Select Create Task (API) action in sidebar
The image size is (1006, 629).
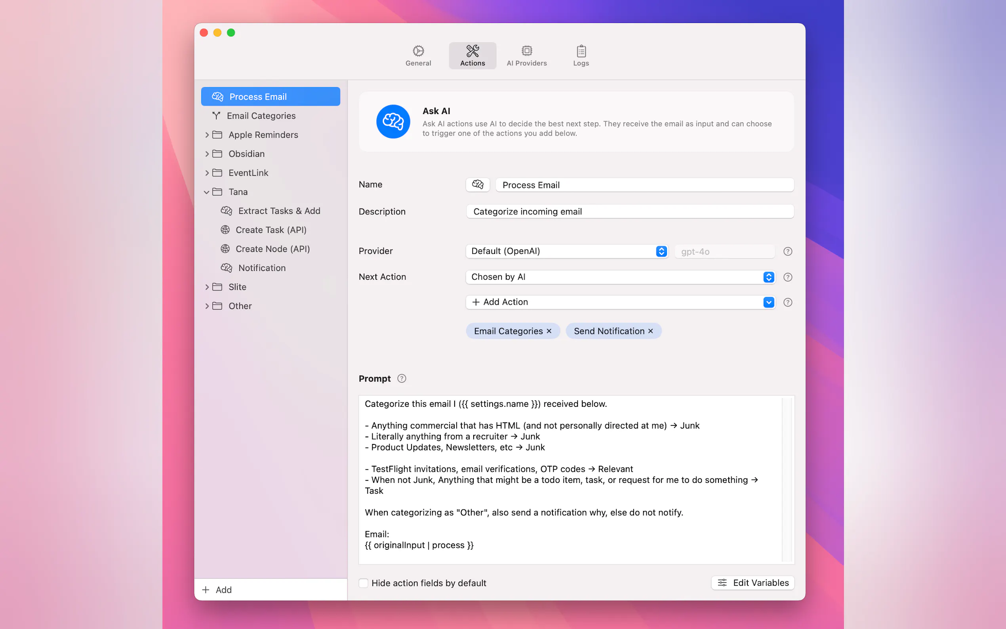(271, 230)
